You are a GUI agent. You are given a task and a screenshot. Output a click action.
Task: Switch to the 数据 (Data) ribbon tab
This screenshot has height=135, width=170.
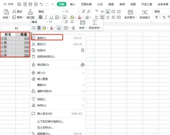coord(111,4)
